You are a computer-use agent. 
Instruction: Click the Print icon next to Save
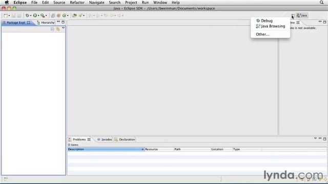point(19,15)
